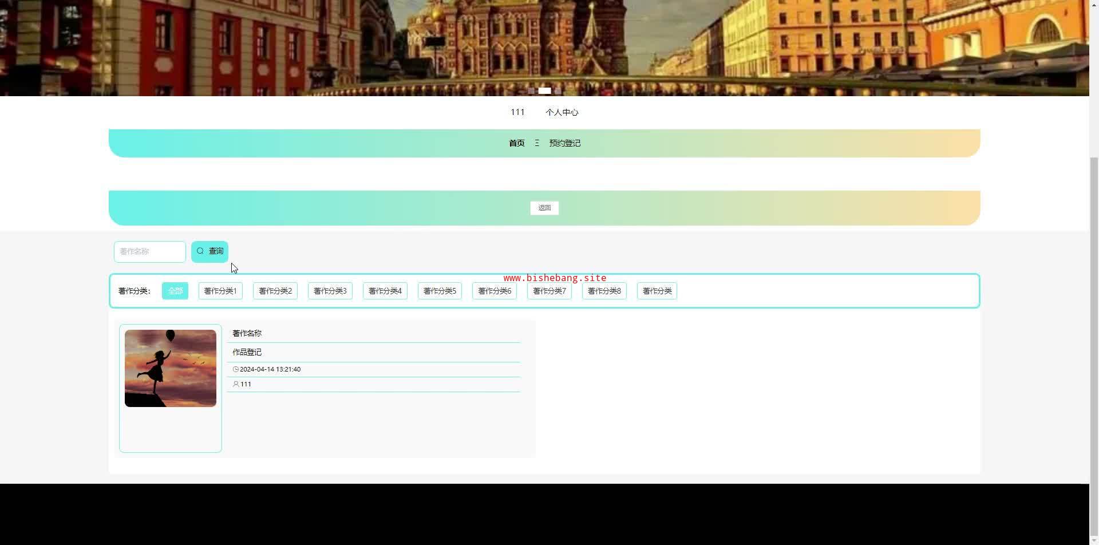Select the active middle carousel indicator
The height and width of the screenshot is (545, 1099).
544,90
